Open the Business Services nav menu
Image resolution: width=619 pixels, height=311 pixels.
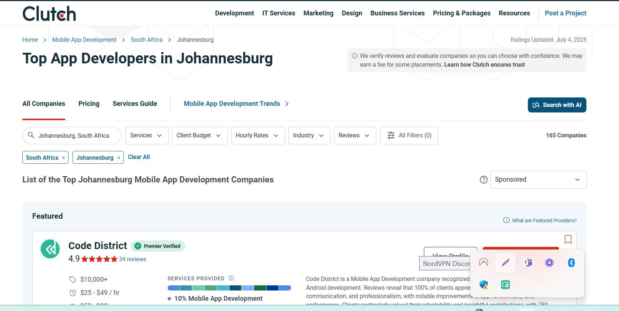[398, 13]
